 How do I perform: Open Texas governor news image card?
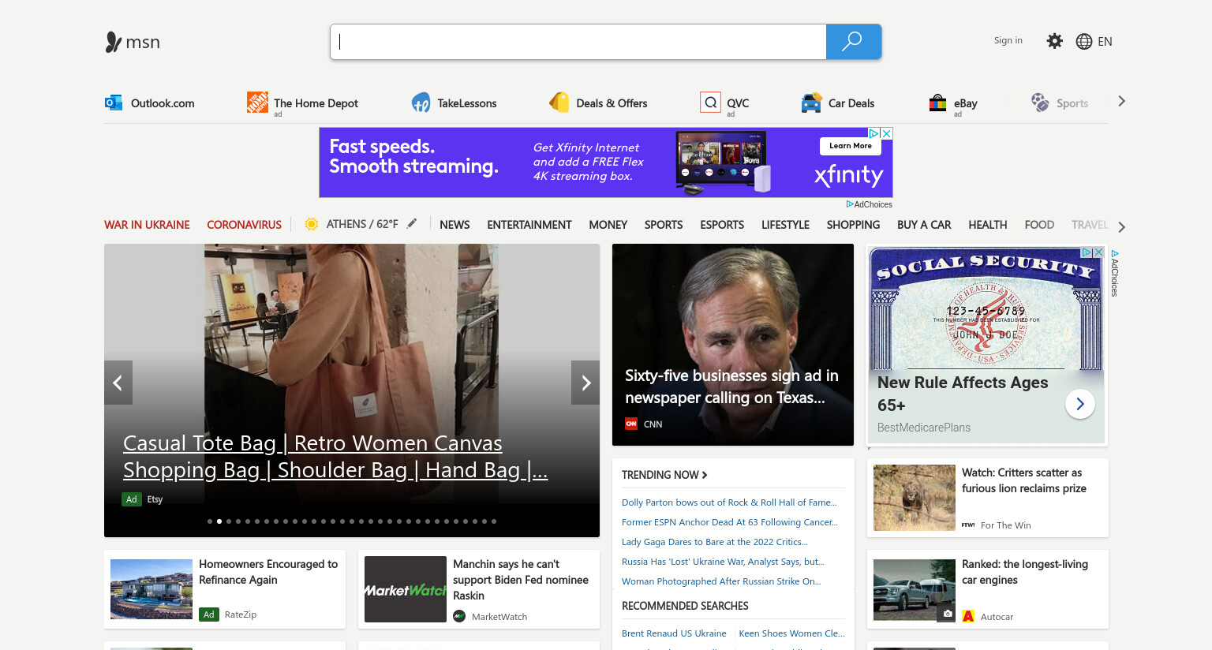[733, 345]
